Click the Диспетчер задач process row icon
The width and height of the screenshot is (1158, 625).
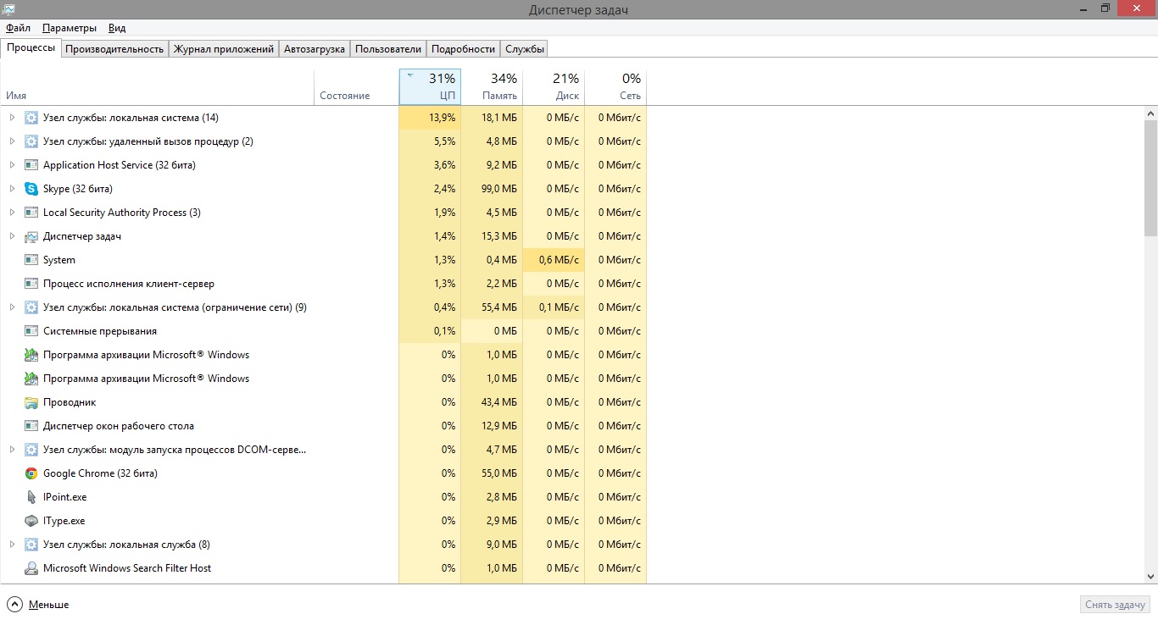point(31,236)
